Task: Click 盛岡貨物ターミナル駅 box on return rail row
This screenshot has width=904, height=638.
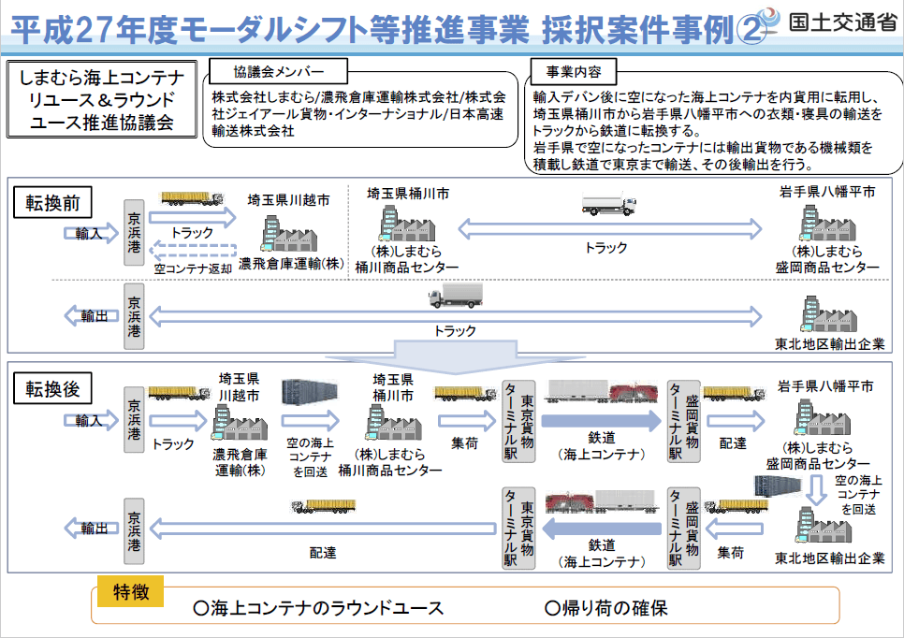Action: pyautogui.click(x=684, y=529)
